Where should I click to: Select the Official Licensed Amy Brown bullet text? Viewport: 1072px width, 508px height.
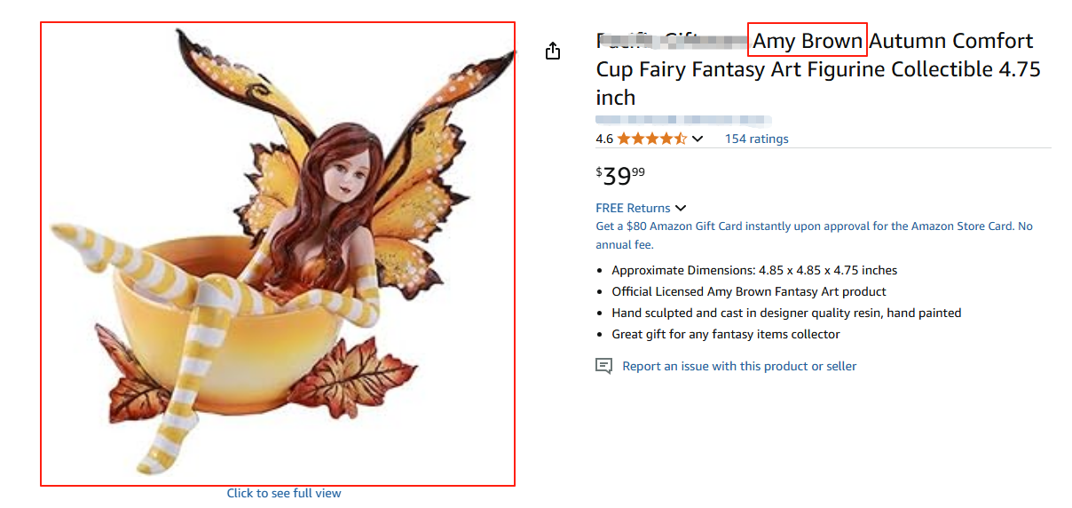tap(749, 291)
